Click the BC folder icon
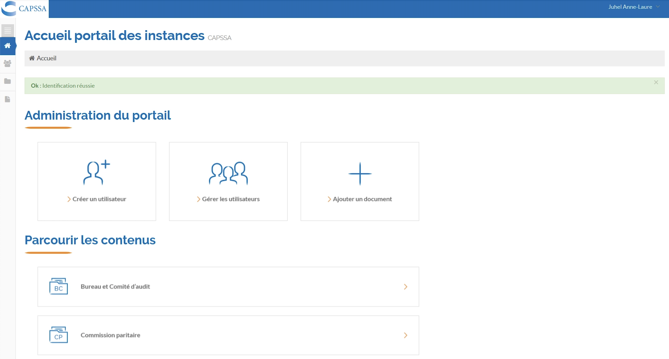This screenshot has width=669, height=359. [59, 286]
